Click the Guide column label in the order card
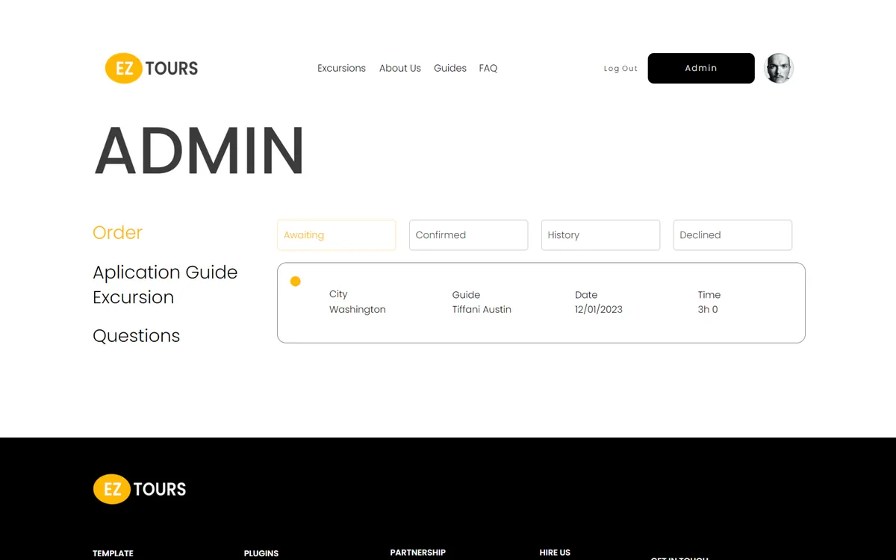The height and width of the screenshot is (560, 896). tap(466, 295)
